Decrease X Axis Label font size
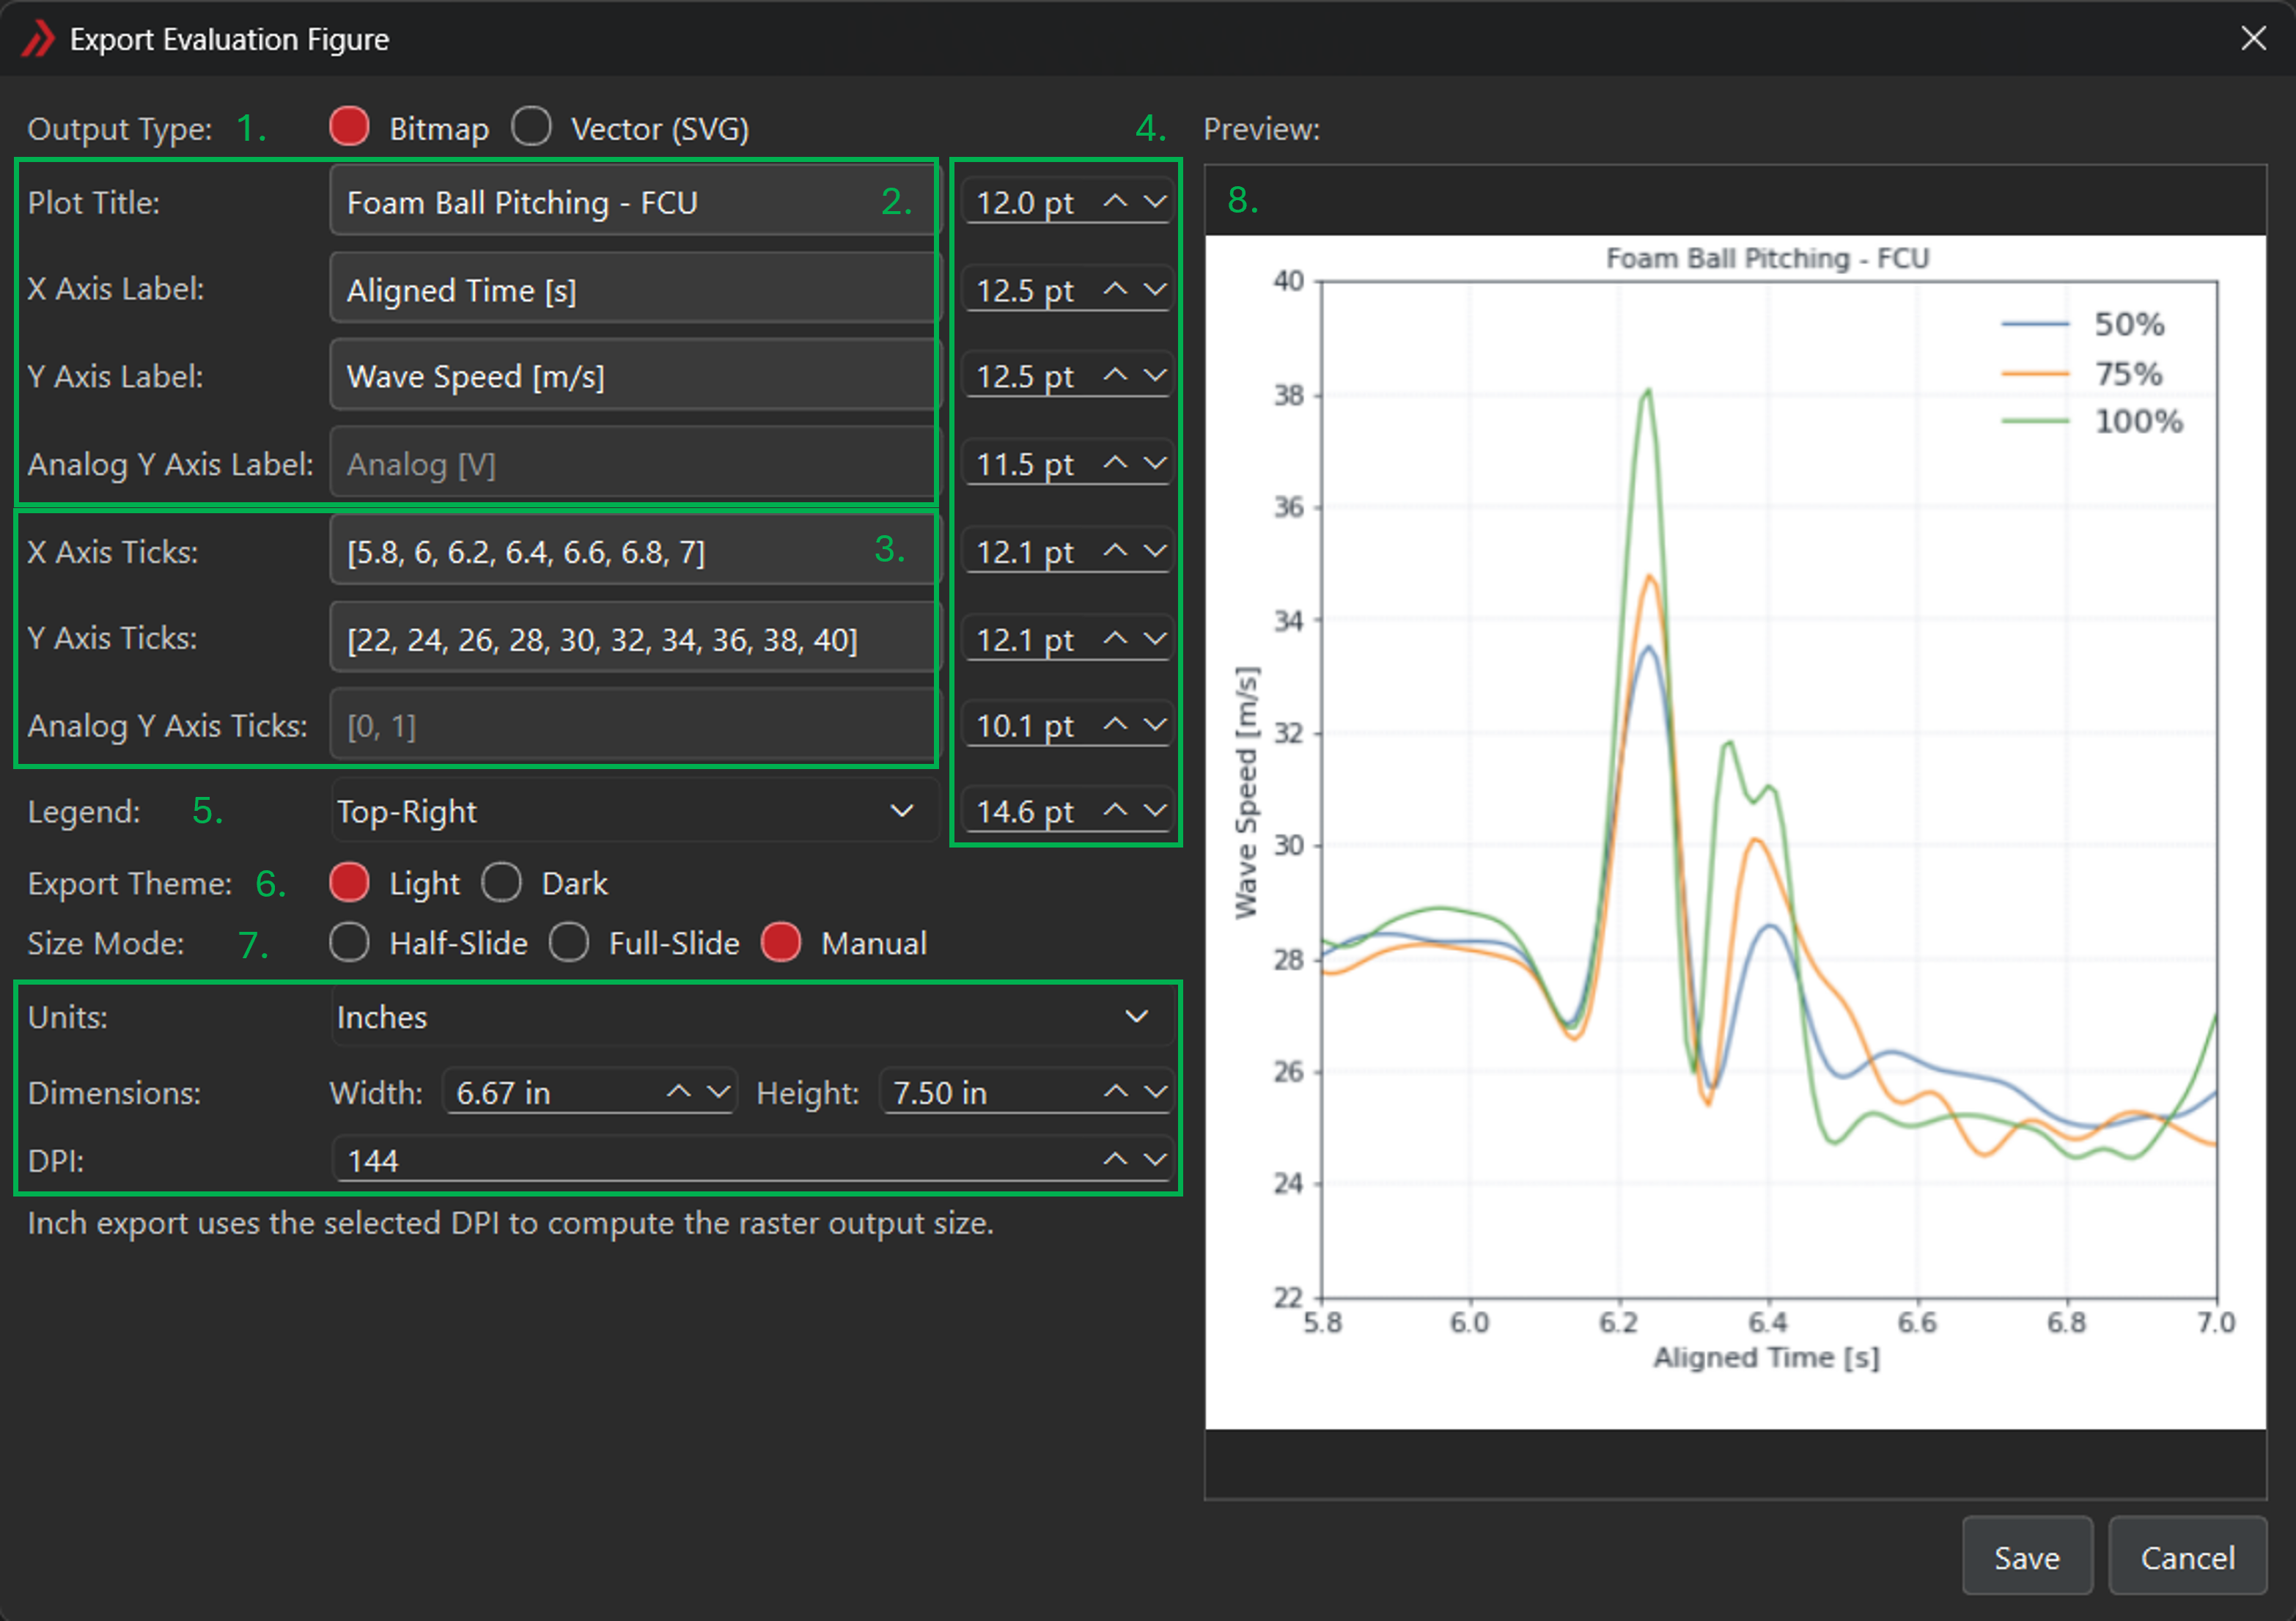Viewport: 2296px width, 1621px height. click(x=1155, y=289)
